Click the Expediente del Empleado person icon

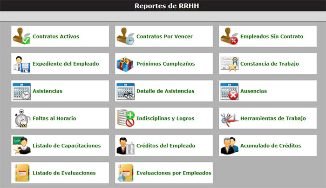pos(21,64)
